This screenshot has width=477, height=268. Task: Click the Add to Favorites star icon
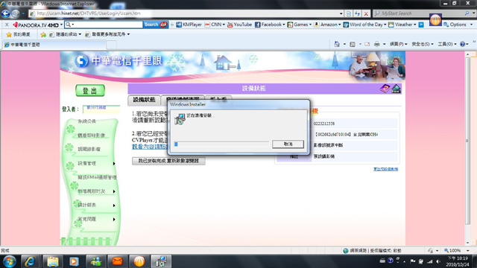pyautogui.click(x=43, y=34)
